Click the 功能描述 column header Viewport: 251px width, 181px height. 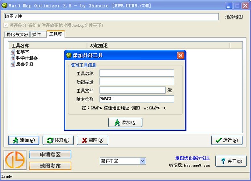pos(158,45)
